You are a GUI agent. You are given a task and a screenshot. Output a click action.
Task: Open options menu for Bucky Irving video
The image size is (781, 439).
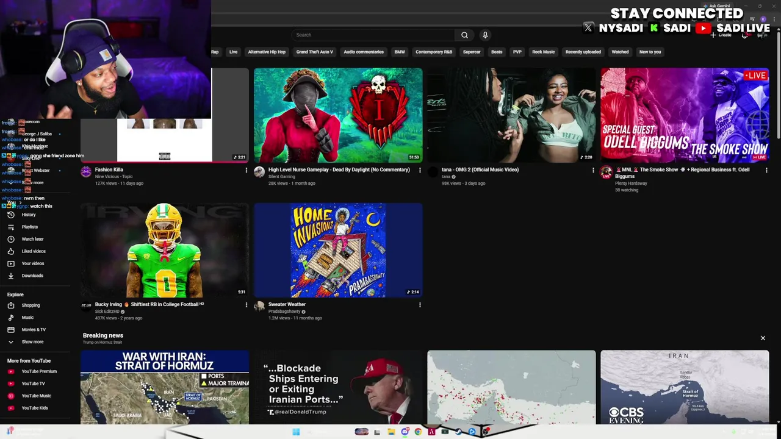(x=247, y=305)
